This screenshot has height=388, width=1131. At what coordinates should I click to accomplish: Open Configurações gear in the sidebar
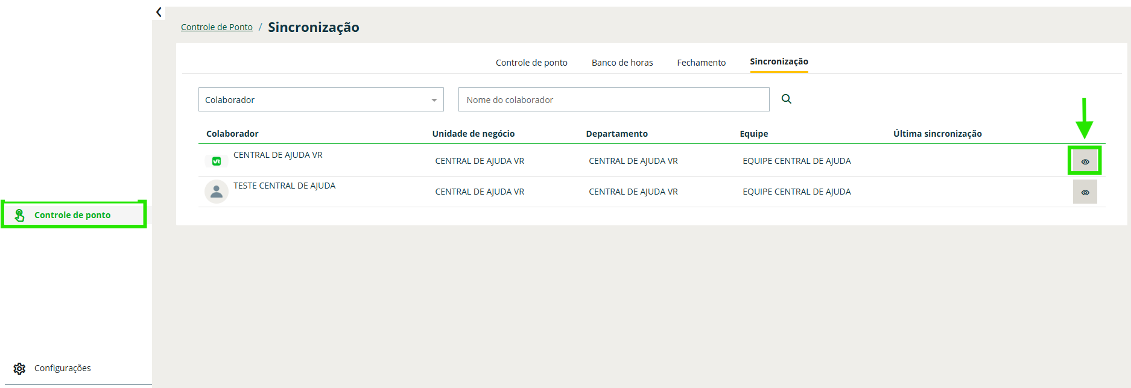(x=19, y=368)
